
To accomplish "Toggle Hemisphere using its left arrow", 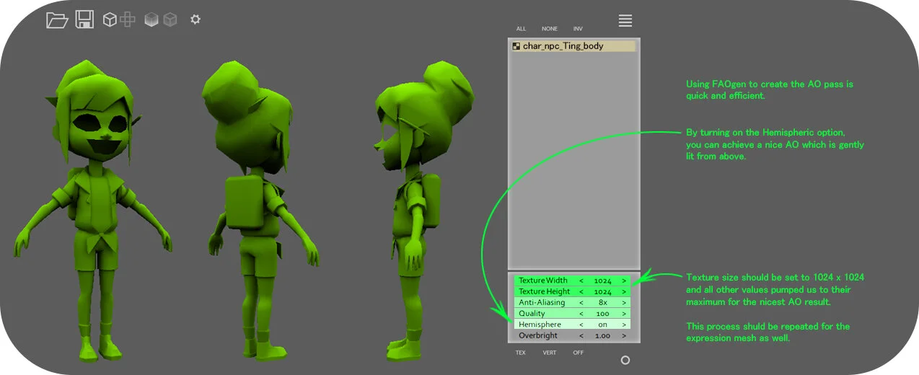I will point(581,325).
